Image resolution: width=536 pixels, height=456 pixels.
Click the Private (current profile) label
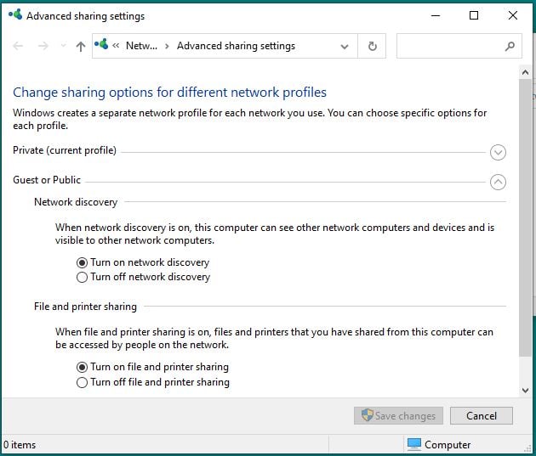point(65,150)
